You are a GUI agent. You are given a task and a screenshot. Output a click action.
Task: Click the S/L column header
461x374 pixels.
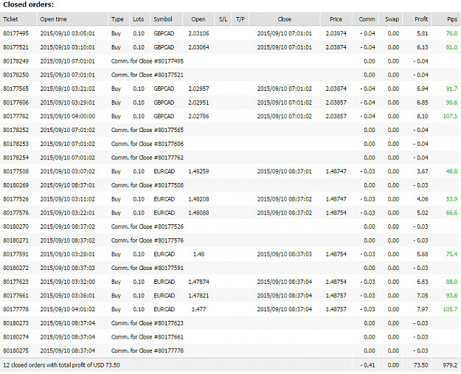tap(223, 19)
